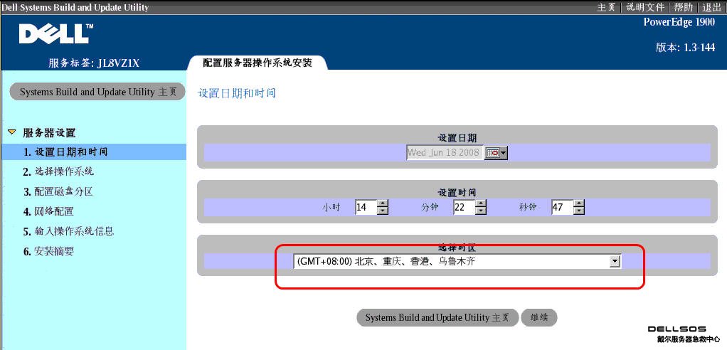Viewport: 727px width, 350px height.
Task: Click the Dell logo
Action: tap(55, 33)
